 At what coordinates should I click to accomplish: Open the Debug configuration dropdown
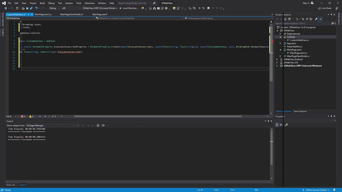pyautogui.click(x=54, y=8)
